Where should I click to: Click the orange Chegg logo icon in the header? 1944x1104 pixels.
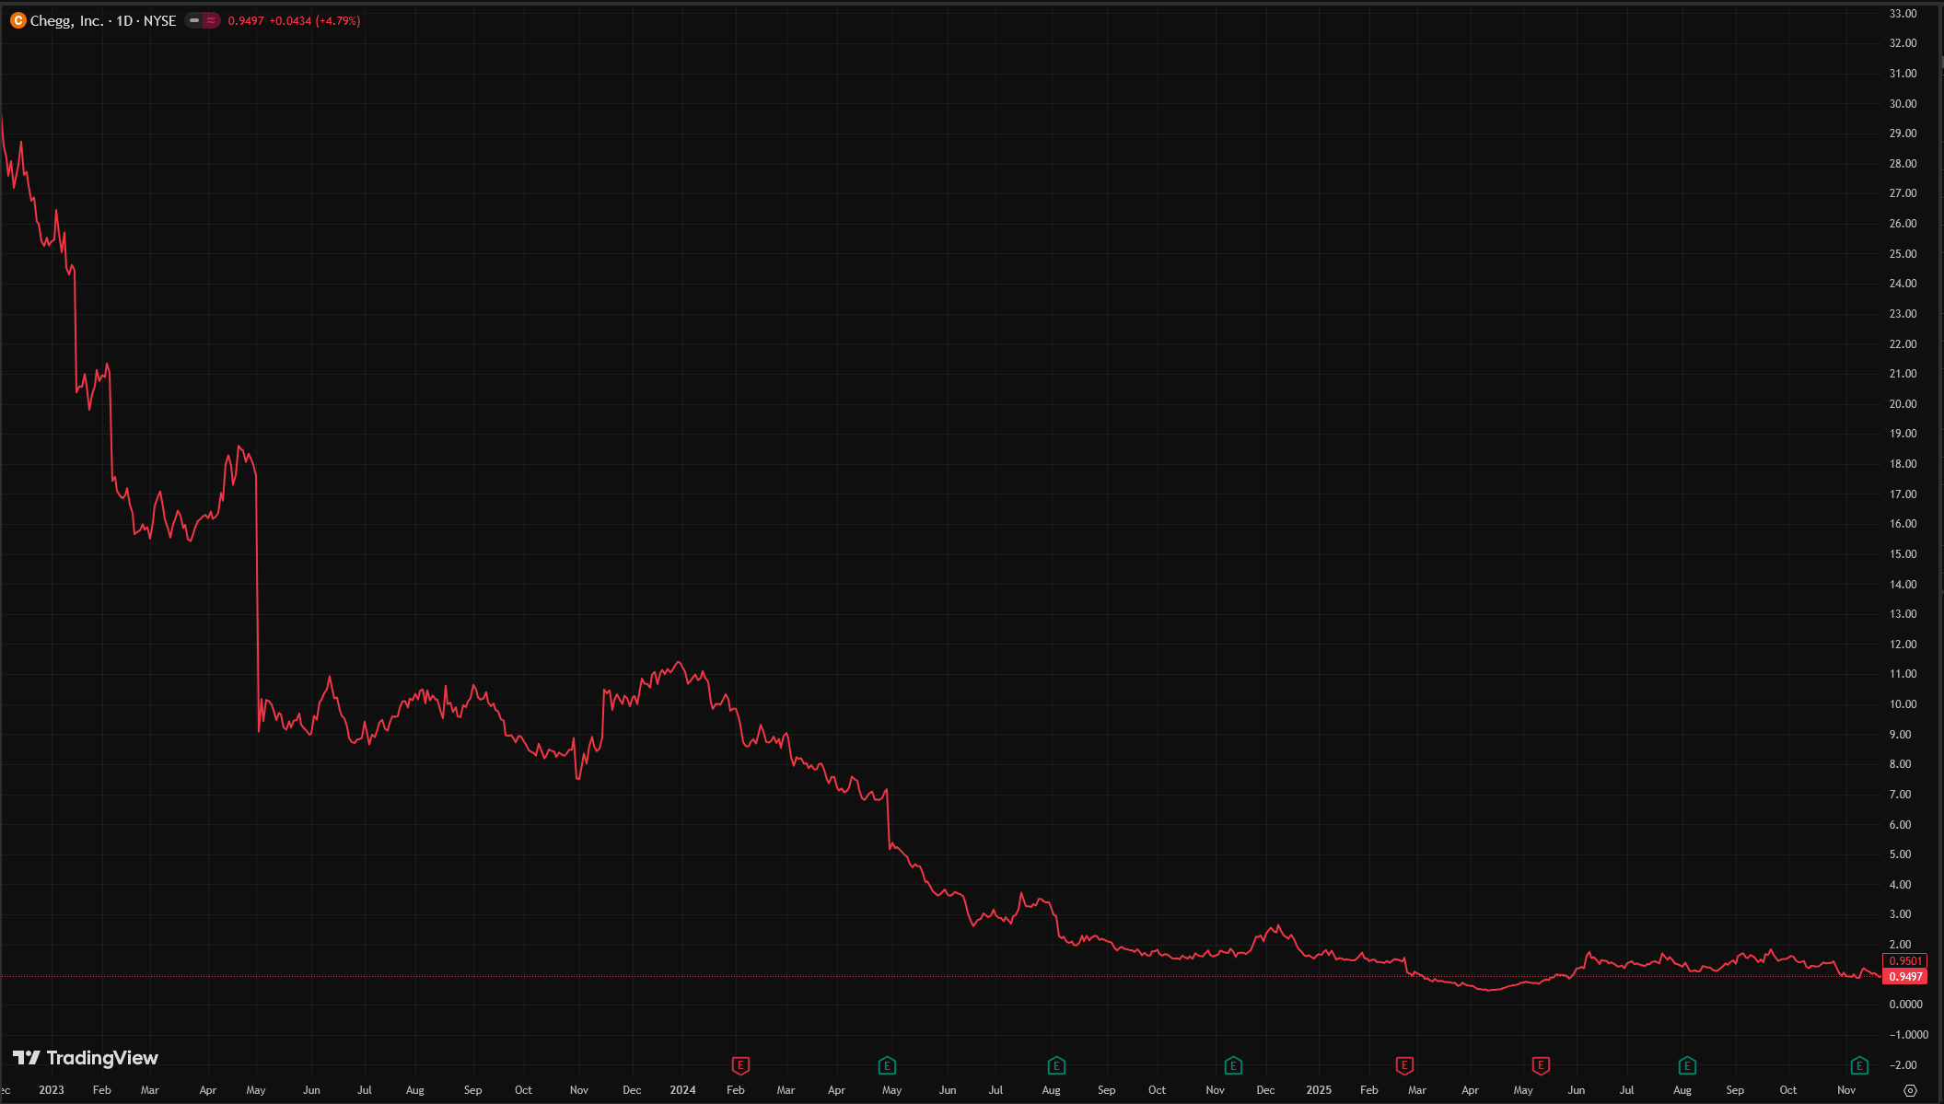pyautogui.click(x=17, y=20)
